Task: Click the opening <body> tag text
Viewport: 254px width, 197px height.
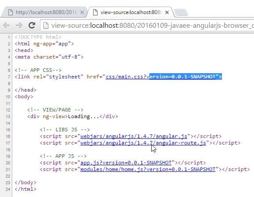Action: click(24, 97)
